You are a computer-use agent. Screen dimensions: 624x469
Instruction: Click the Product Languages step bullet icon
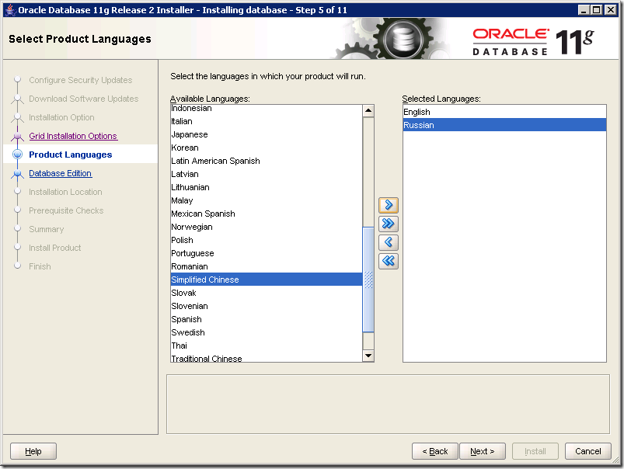tap(18, 155)
